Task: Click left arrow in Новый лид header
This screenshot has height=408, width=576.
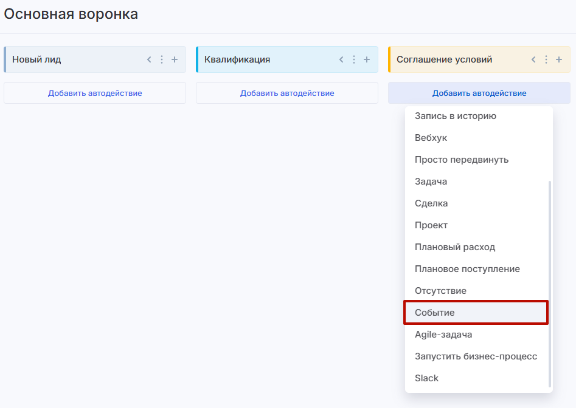Action: [149, 59]
